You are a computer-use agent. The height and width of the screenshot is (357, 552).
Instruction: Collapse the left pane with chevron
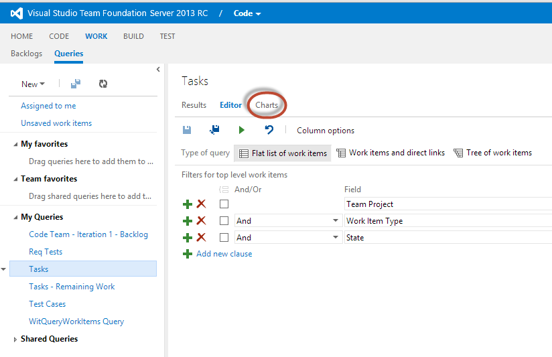158,70
